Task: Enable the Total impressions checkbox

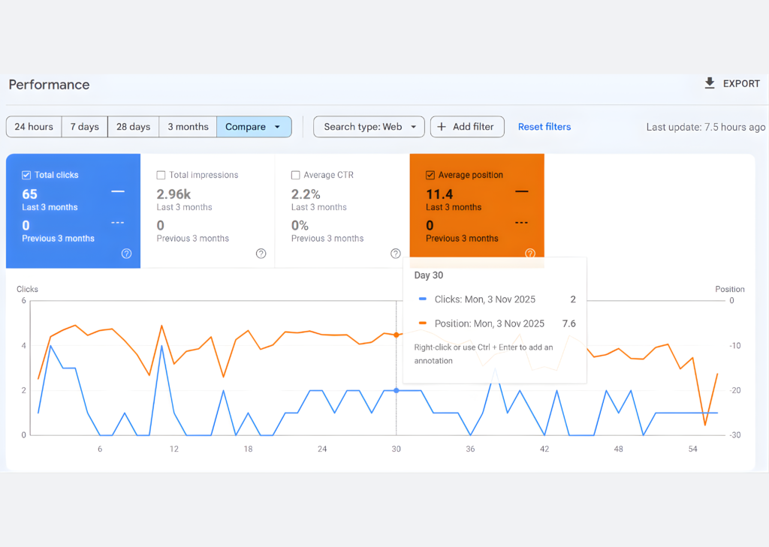Action: (x=161, y=175)
